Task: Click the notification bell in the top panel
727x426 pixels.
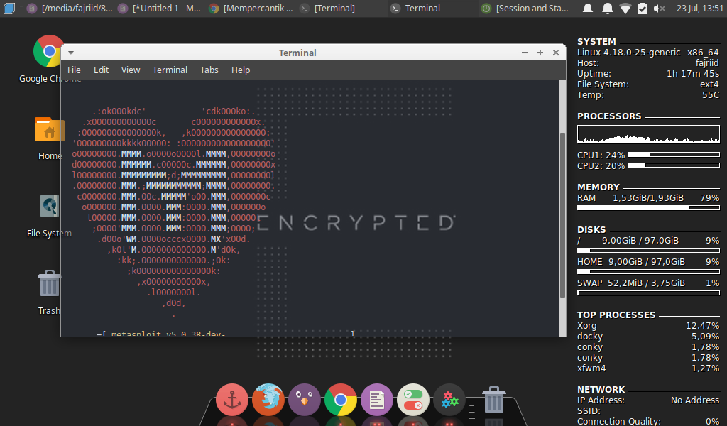Action: 588,9
